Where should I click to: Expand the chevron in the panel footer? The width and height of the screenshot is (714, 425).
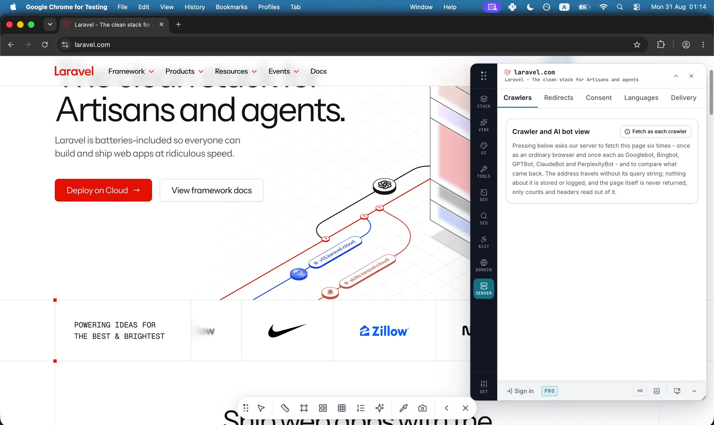[x=694, y=391]
